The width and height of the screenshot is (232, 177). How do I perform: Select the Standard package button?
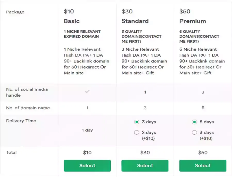point(145,166)
